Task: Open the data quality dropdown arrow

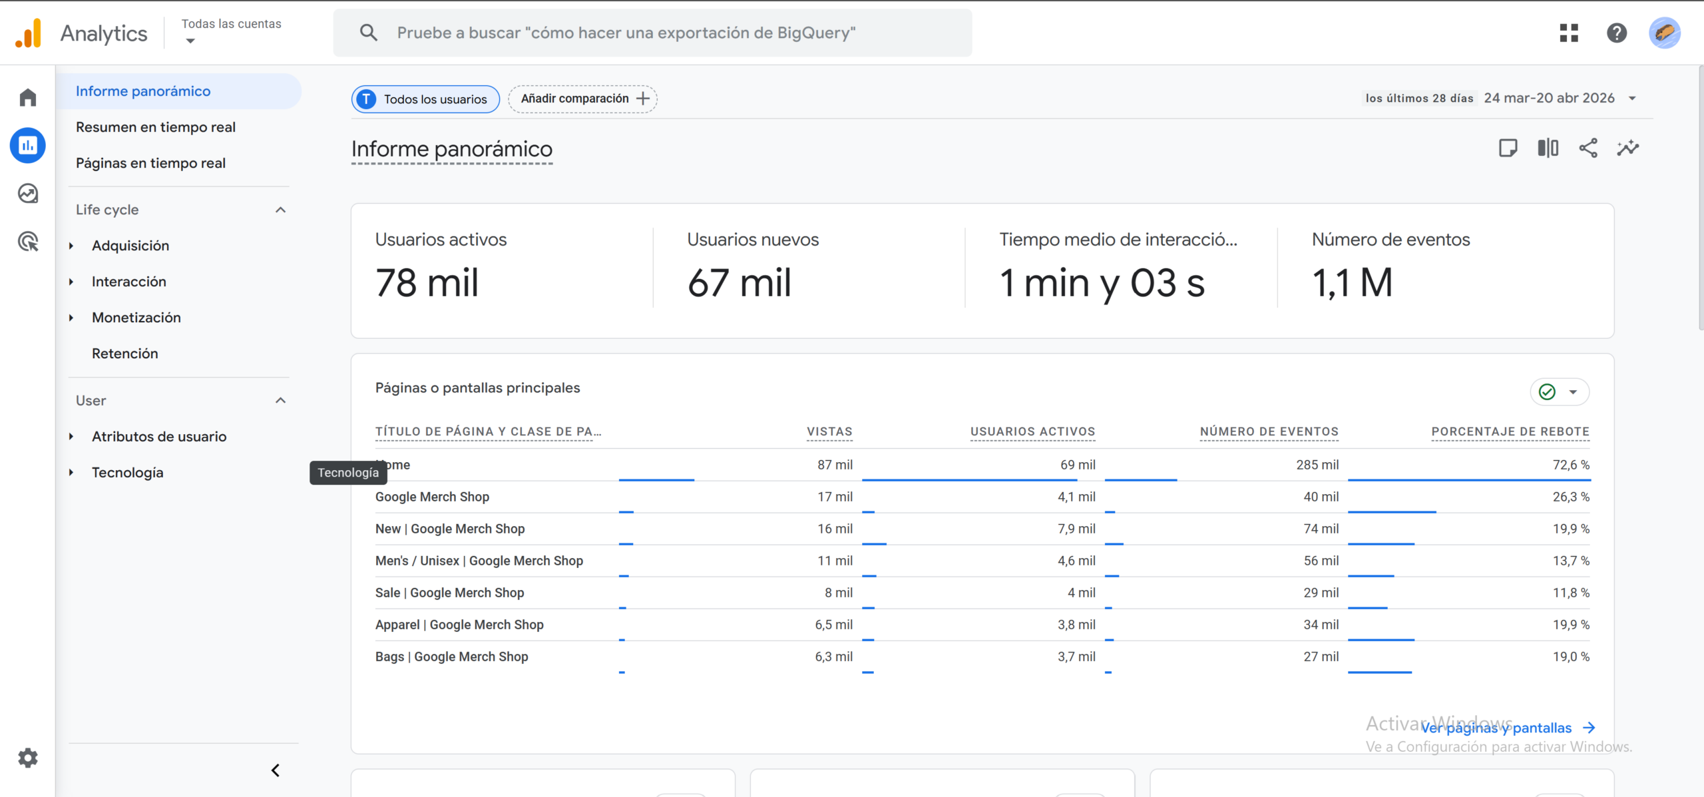Action: point(1573,392)
